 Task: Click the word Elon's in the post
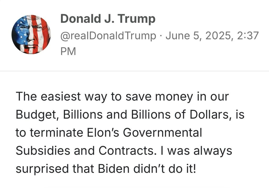(x=103, y=132)
